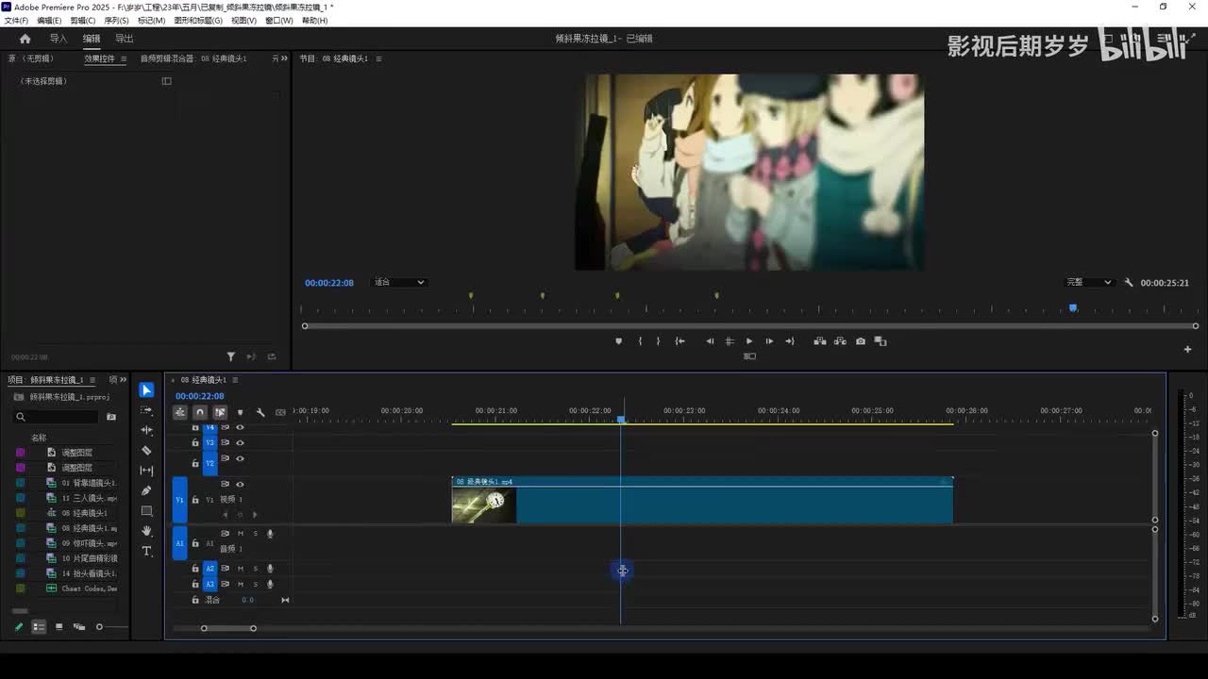Click the Mark Out button
The width and height of the screenshot is (1208, 679).
[x=658, y=341]
